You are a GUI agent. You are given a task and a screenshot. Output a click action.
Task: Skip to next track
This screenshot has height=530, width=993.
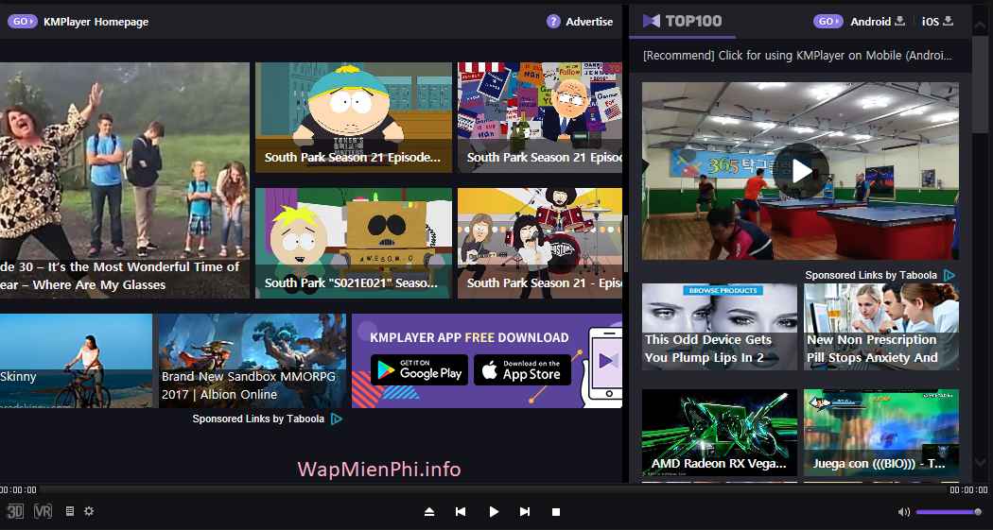[524, 512]
